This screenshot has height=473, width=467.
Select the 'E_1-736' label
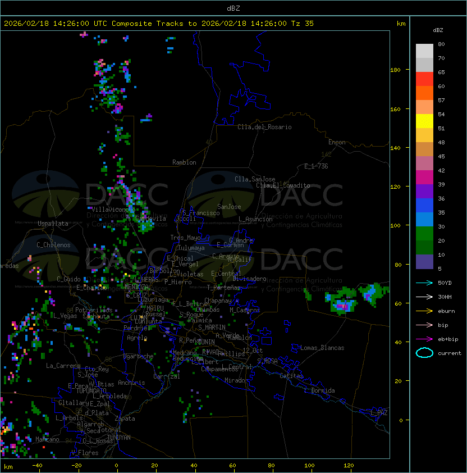click(x=316, y=166)
